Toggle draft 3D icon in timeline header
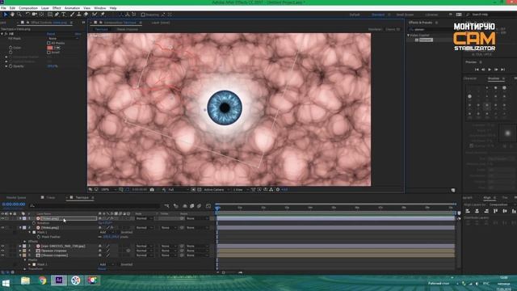The image size is (517, 291). click(x=176, y=206)
